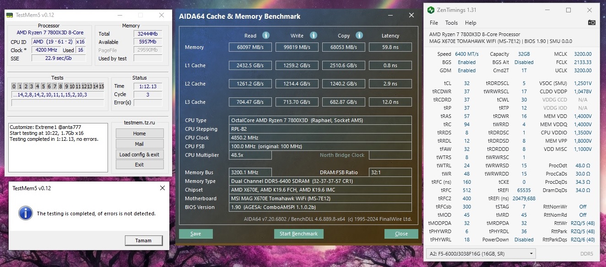Click the ZenTimings PowerDown value Disabled

524,240
